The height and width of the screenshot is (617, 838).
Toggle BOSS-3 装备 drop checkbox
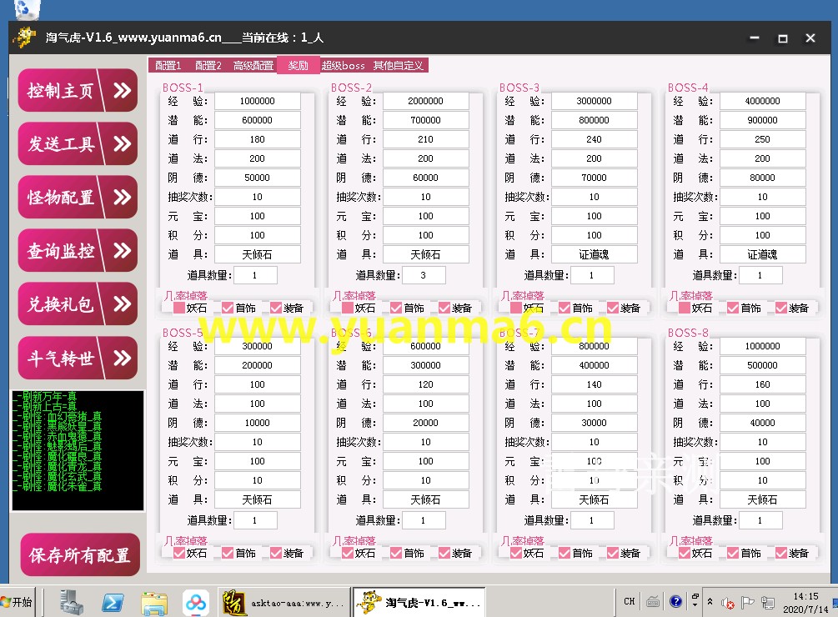[x=613, y=308]
